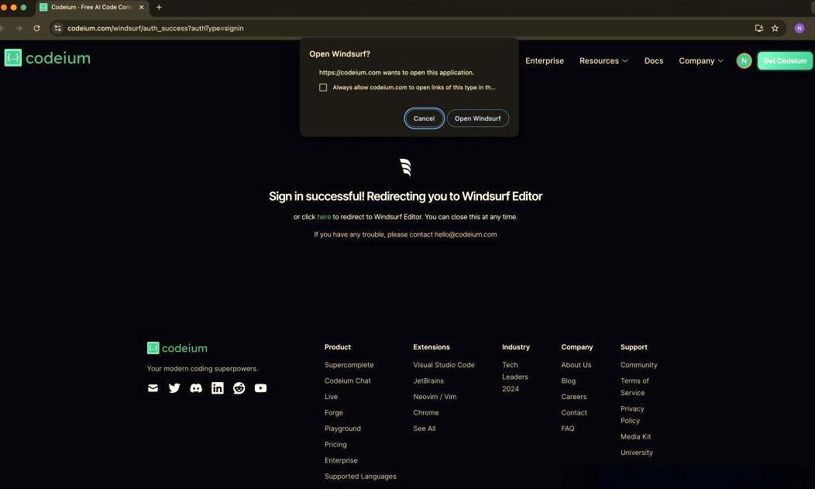Screen dimensions: 815x489
Task: Click the Discord icon in the footer
Action: tap(196, 388)
